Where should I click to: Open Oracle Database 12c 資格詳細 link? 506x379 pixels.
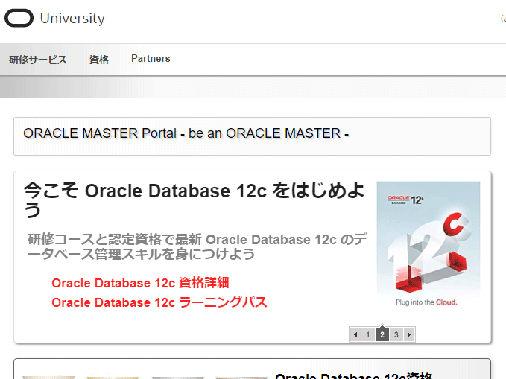pyautogui.click(x=140, y=283)
